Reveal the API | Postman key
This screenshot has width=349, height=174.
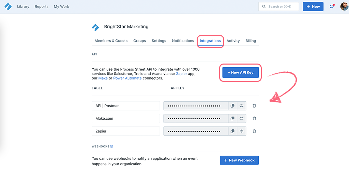[242, 106]
